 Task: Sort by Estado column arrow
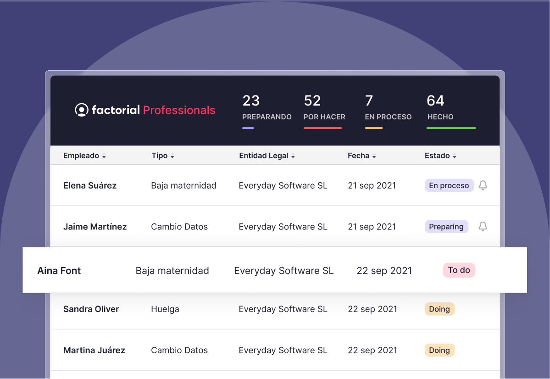point(455,156)
